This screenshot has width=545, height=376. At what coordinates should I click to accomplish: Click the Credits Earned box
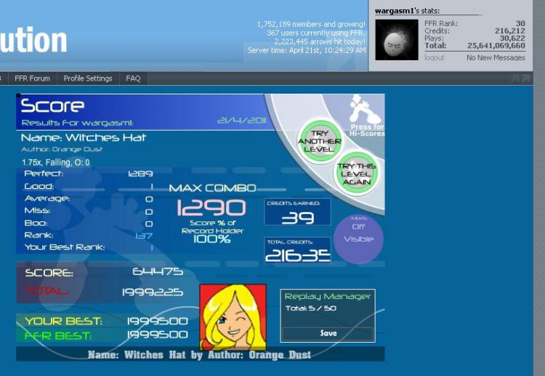pos(297,213)
